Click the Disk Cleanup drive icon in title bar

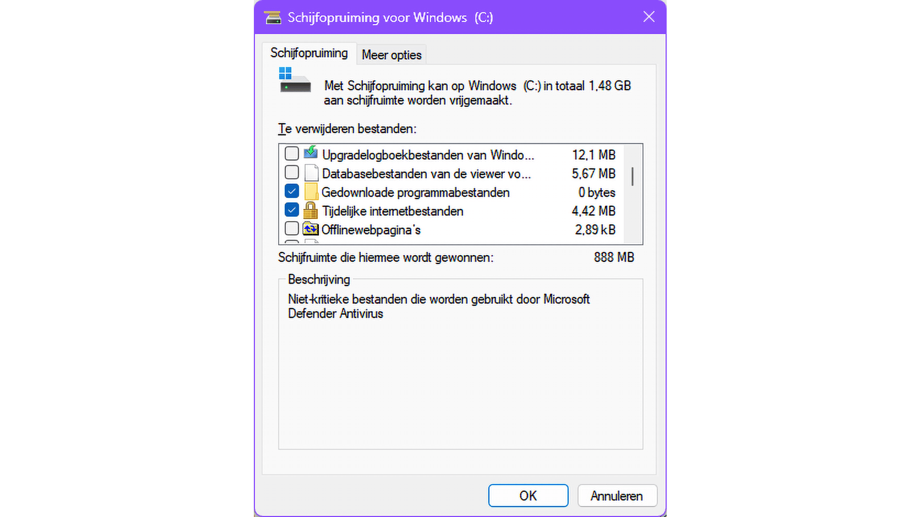[273, 18]
